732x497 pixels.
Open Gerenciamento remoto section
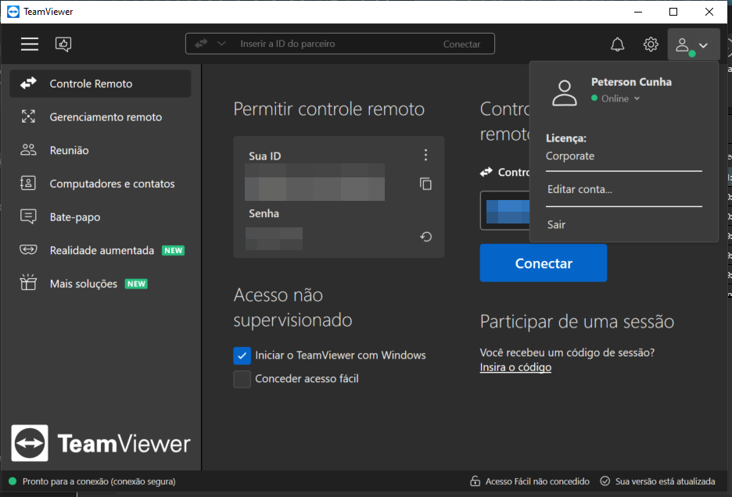coord(100,116)
